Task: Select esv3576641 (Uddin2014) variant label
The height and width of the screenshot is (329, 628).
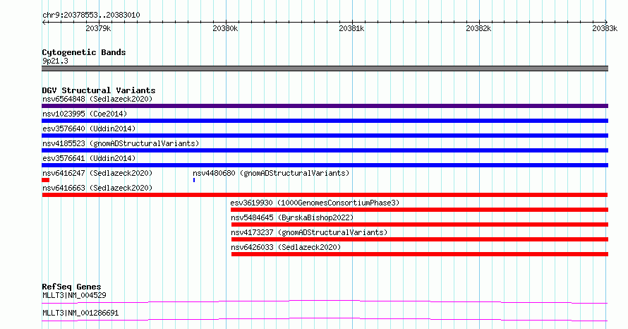Action: (x=89, y=158)
